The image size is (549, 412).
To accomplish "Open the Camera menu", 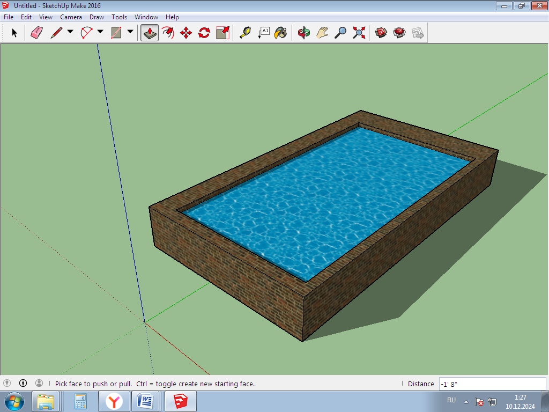I will point(71,17).
